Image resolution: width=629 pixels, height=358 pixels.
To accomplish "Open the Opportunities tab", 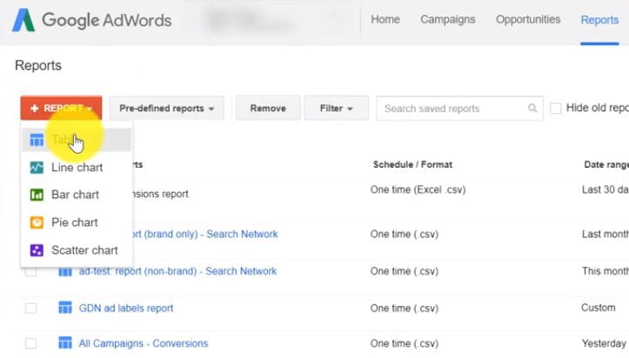I will [528, 20].
